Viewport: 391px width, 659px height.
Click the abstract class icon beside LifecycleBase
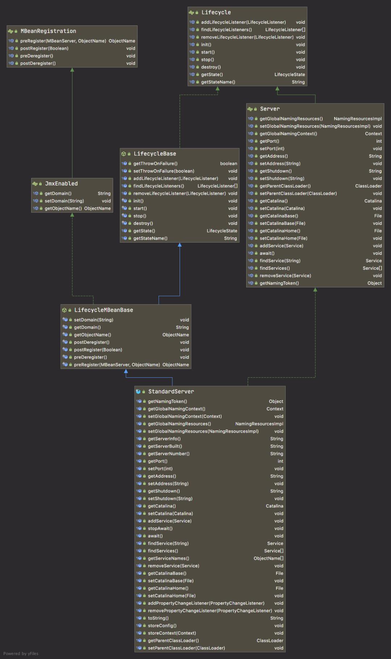(x=123, y=154)
